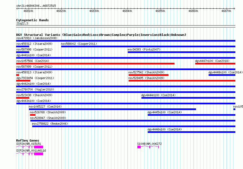The height and width of the screenshot is (169, 243).
Task: Click blue bar under dgv4448n100
Action: pyautogui.click(x=222, y=75)
